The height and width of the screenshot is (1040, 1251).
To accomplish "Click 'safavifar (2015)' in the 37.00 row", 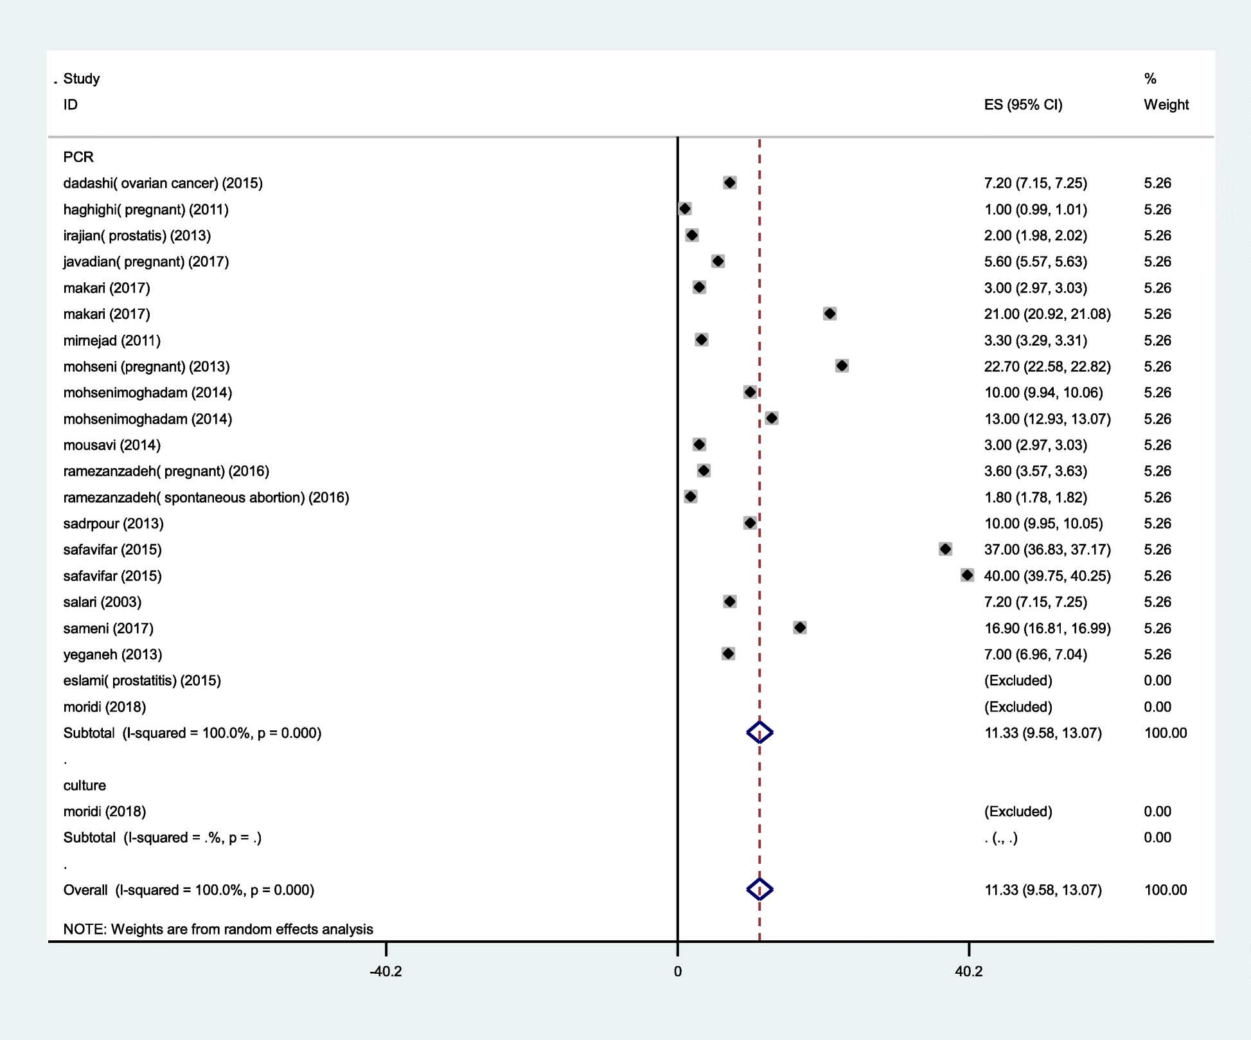I will click(x=112, y=550).
